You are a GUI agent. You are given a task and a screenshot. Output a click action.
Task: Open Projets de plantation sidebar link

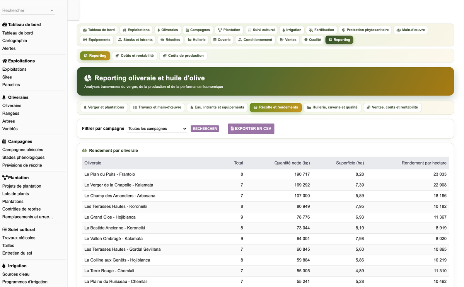[x=22, y=186]
